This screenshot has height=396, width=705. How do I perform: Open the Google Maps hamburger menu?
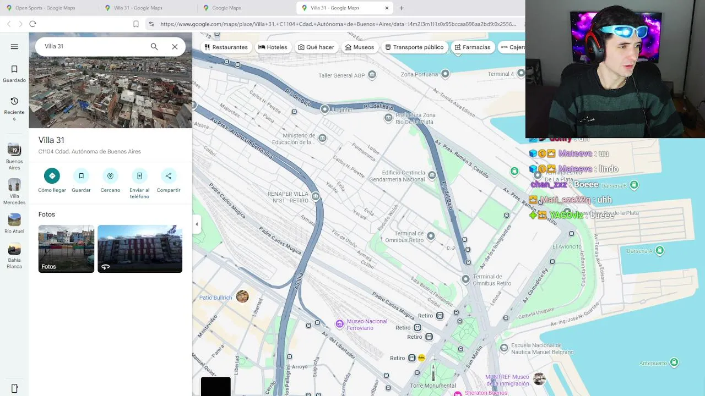pyautogui.click(x=14, y=47)
